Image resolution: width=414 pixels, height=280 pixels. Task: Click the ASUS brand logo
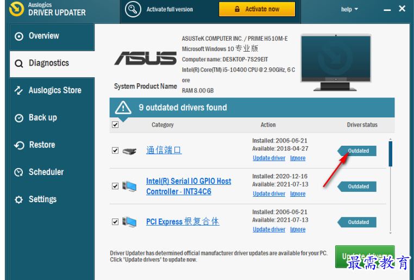(x=146, y=58)
